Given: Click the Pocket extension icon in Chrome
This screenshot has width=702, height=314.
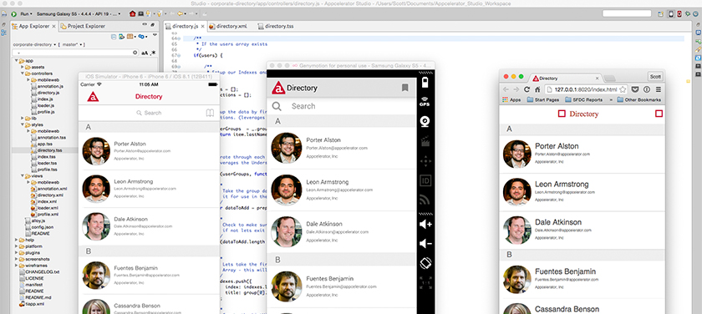Looking at the screenshot, I should (635, 89).
